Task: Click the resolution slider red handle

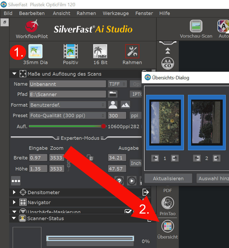Action: pyautogui.click(x=104, y=126)
